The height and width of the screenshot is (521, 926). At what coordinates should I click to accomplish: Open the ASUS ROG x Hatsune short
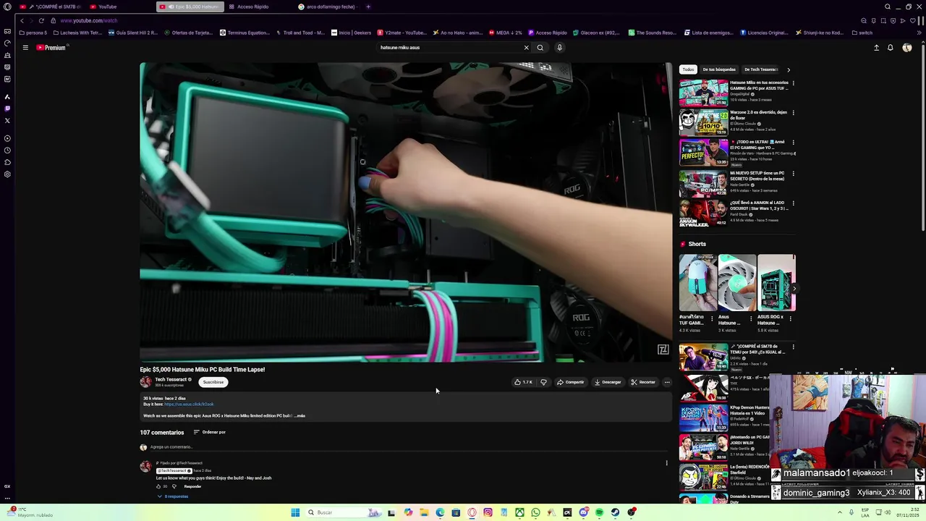pos(776,283)
